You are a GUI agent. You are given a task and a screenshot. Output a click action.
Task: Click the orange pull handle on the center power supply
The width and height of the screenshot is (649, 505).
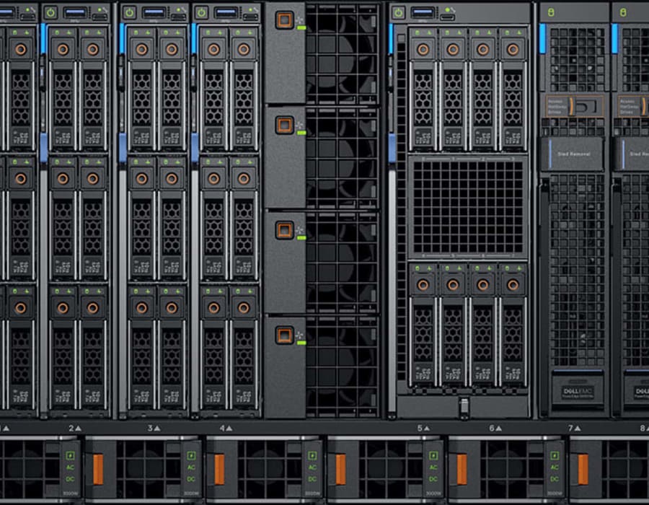pyautogui.click(x=340, y=469)
